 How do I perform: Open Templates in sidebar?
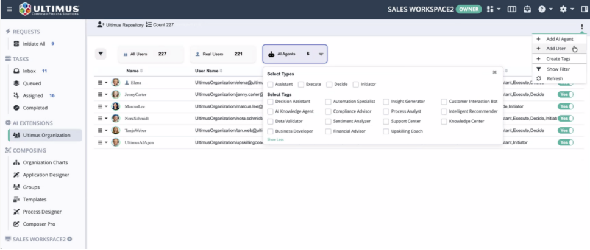click(x=30, y=200)
